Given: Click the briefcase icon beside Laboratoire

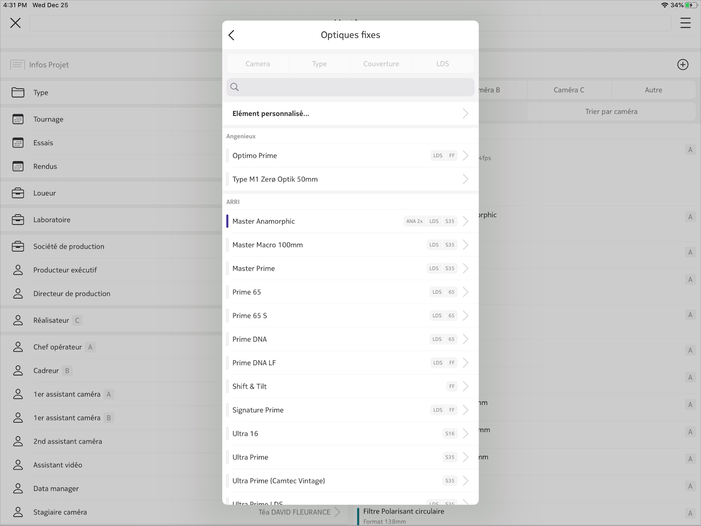Looking at the screenshot, I should (18, 220).
